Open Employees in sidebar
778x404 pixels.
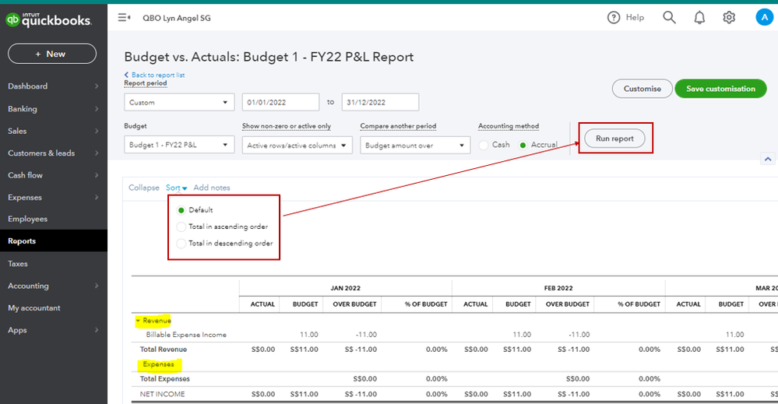point(54,219)
